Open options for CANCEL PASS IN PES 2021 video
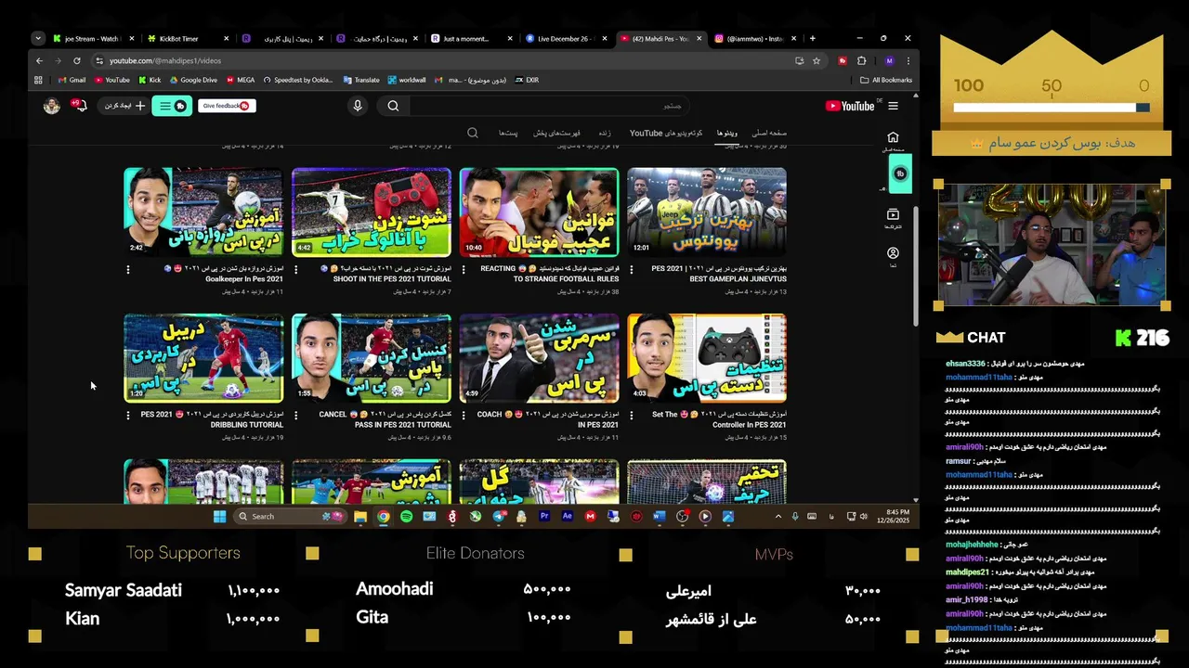 [296, 415]
